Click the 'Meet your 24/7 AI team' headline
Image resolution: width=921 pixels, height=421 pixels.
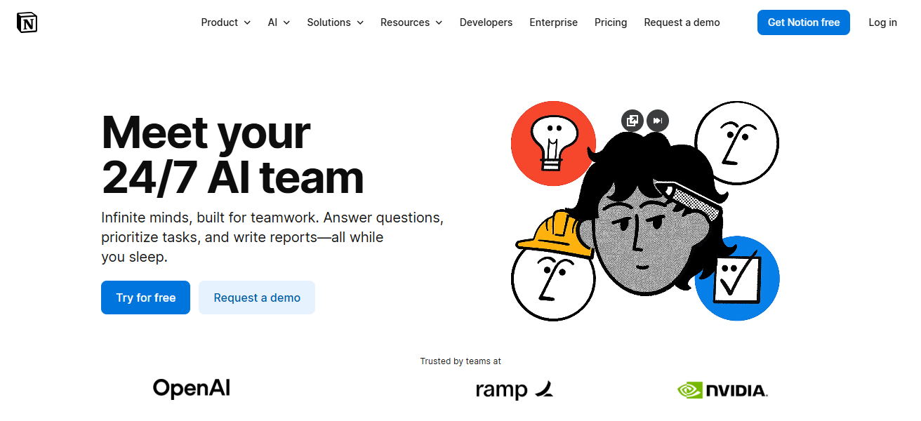(233, 155)
